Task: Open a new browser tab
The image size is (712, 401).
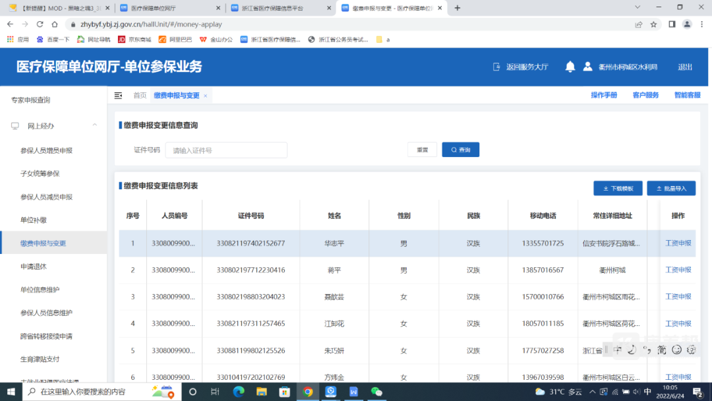Action: click(x=458, y=8)
